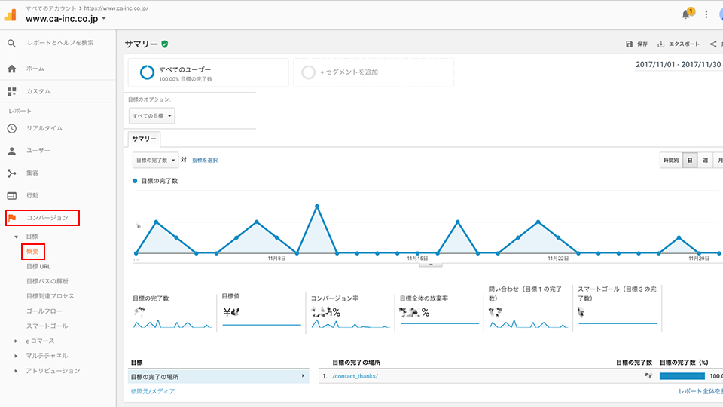Viewport: 723px width, 407px height.
Task: Click the blue 100% completion bar
Action: pos(682,377)
